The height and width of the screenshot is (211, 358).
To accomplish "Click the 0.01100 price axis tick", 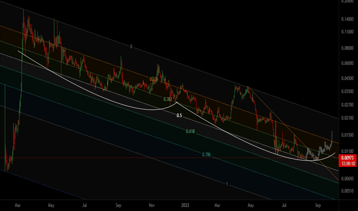I will [x=348, y=151].
